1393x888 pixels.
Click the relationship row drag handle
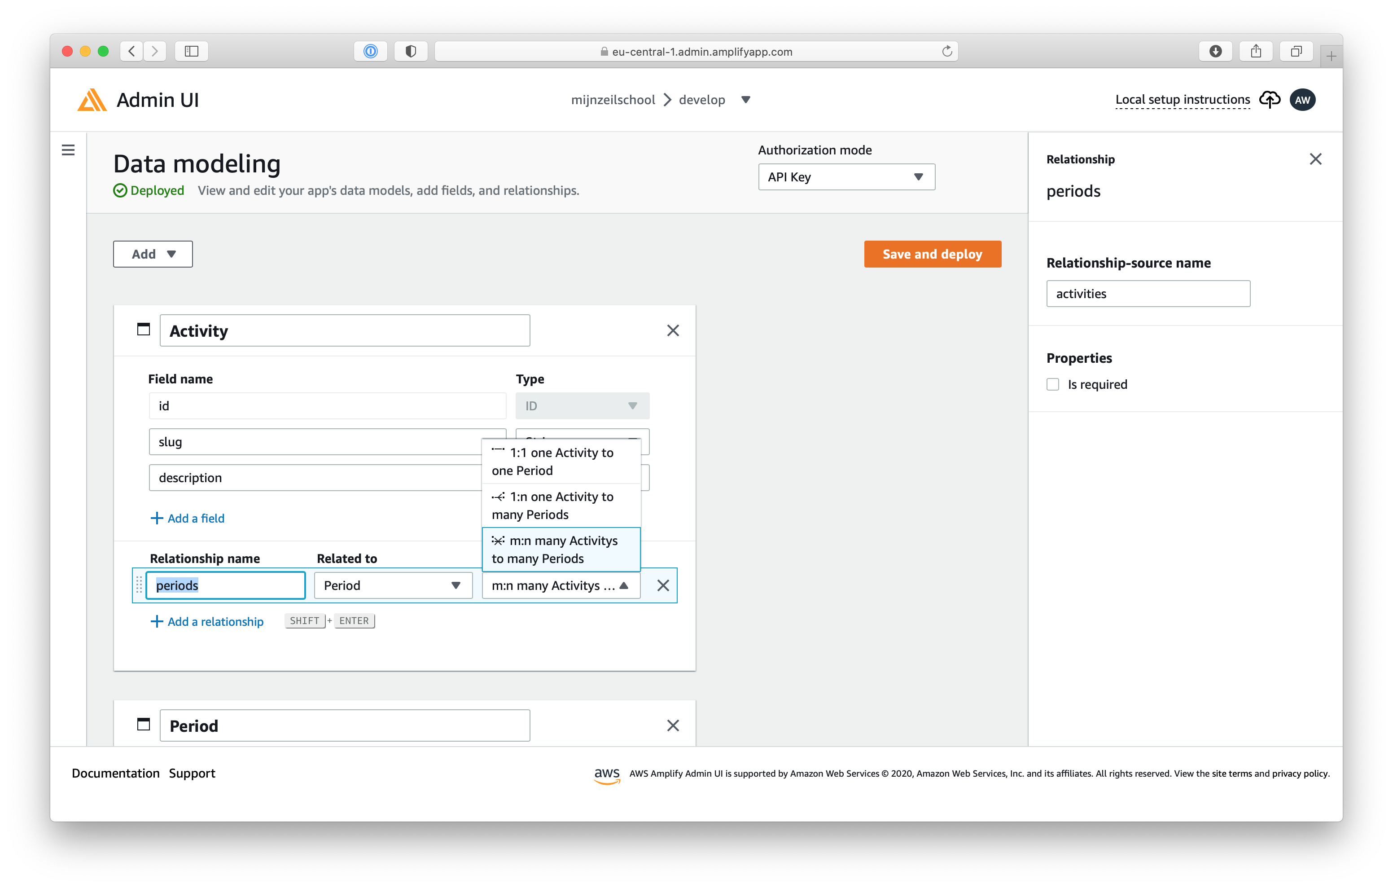pyautogui.click(x=139, y=585)
